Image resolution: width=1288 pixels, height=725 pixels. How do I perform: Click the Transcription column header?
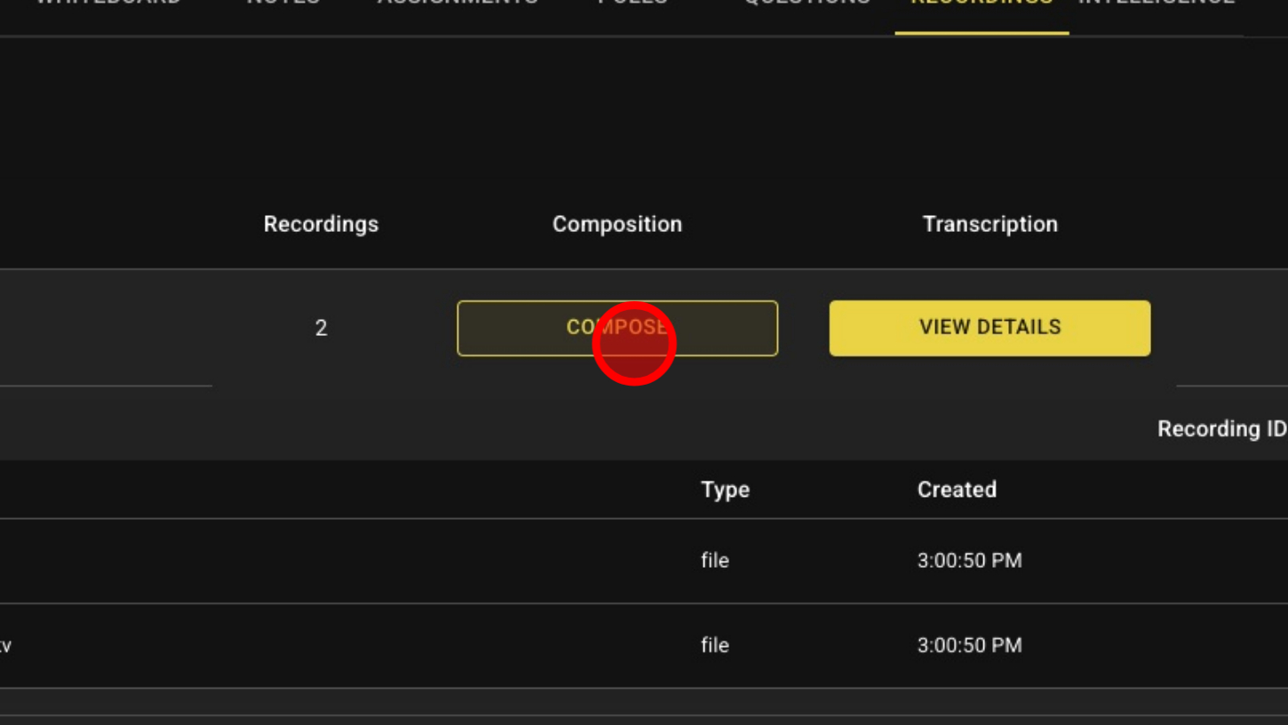tap(990, 224)
